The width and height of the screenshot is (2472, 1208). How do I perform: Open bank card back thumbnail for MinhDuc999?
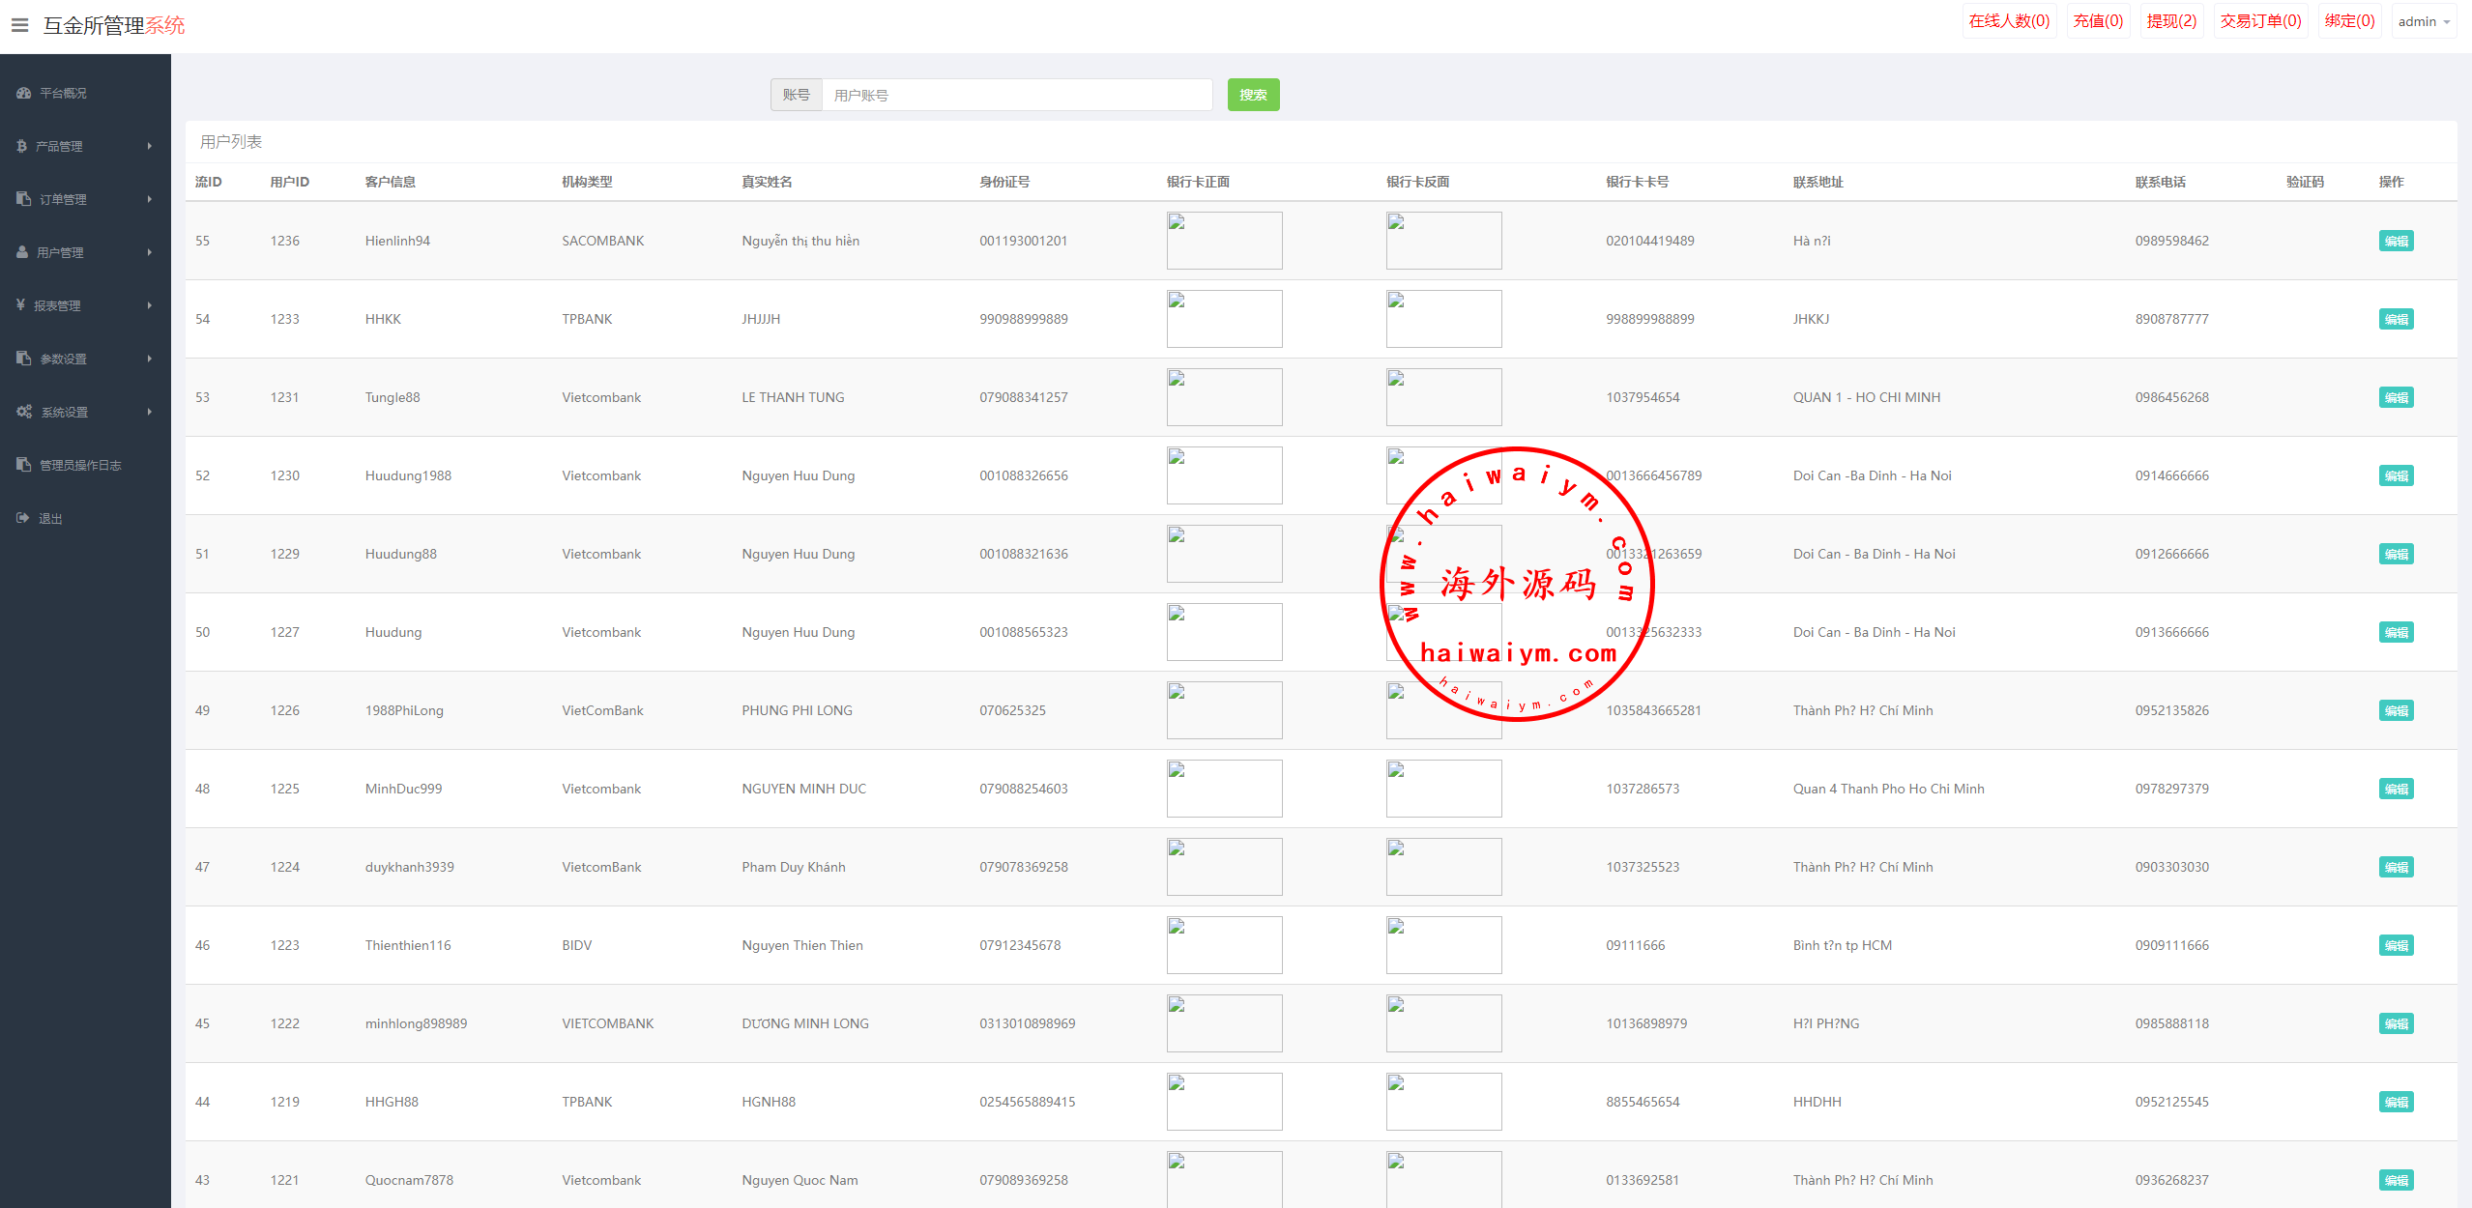tap(1442, 789)
